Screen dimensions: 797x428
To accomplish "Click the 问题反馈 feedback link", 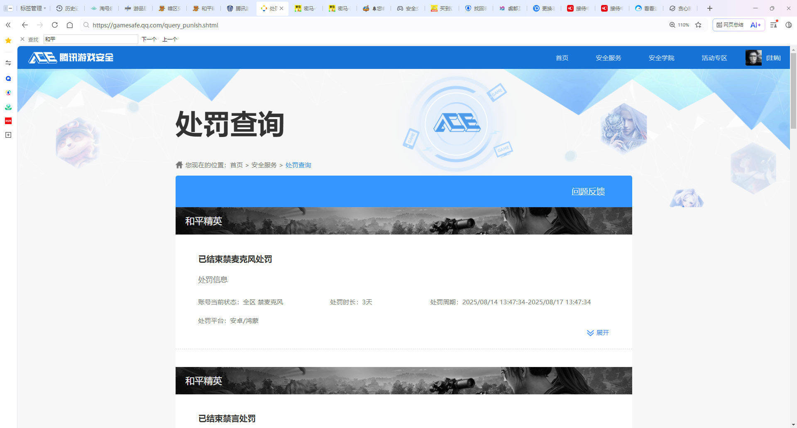I will [x=588, y=191].
